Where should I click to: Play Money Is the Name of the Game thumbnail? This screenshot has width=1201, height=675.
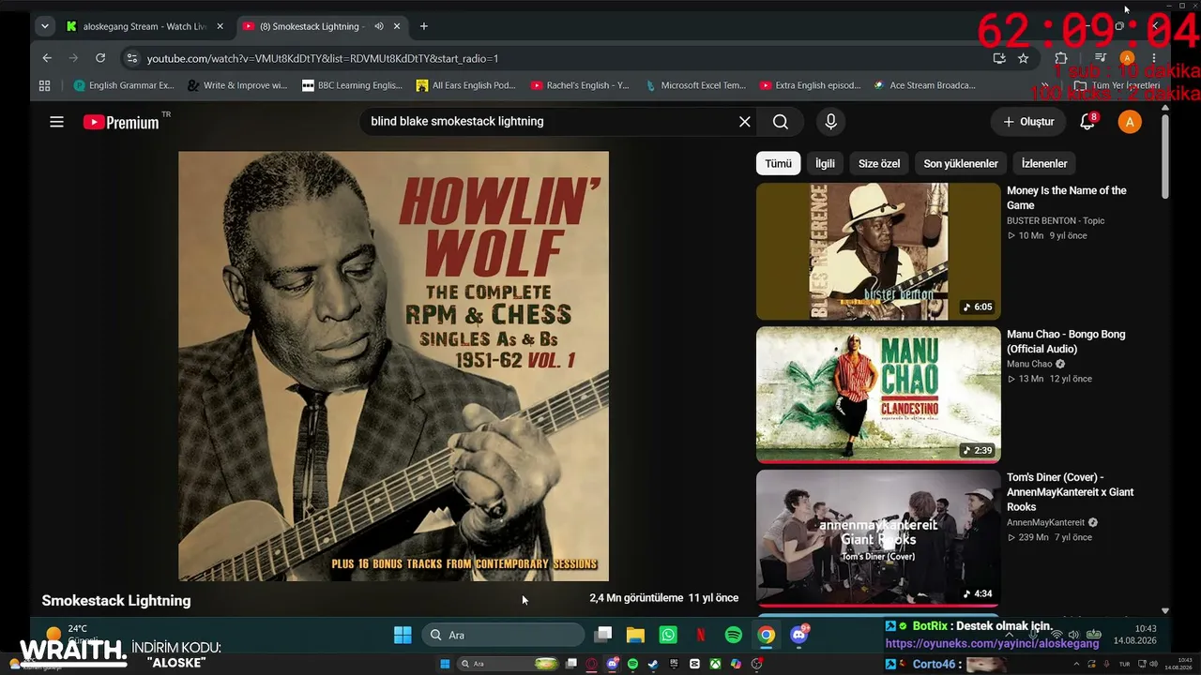[x=878, y=251]
